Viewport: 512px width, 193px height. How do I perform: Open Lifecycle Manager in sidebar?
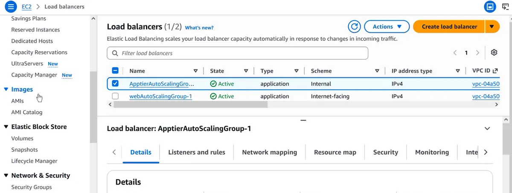(34, 161)
